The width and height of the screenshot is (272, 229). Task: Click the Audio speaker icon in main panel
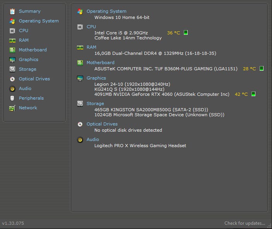click(x=80, y=140)
